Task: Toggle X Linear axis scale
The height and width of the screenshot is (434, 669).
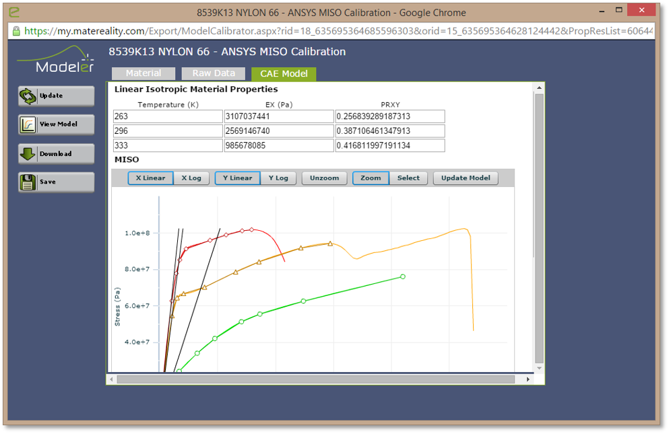Action: point(151,178)
